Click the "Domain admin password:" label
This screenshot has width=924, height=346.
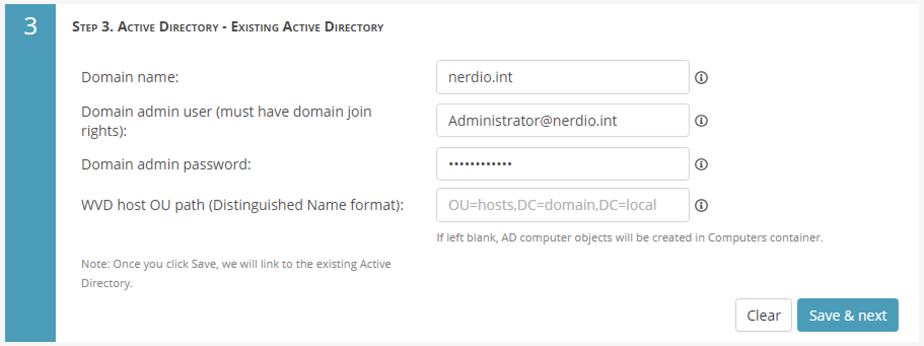(x=166, y=164)
